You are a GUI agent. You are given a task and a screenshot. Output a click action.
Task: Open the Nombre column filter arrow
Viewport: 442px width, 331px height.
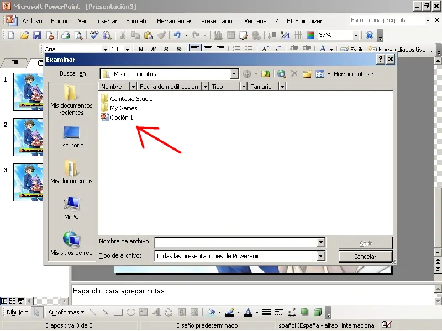(x=133, y=87)
